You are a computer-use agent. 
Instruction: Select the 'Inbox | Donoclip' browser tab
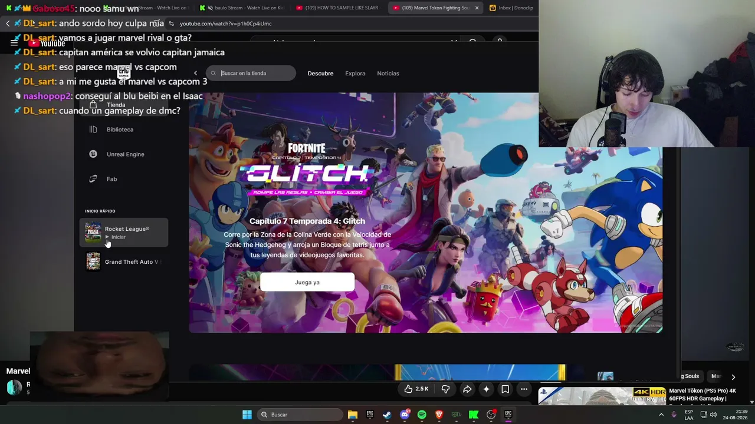tap(512, 8)
